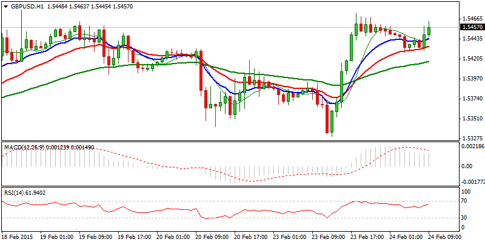Click the 18 Feb 2015 date label
This screenshot has height=242, width=485.
coord(16,237)
